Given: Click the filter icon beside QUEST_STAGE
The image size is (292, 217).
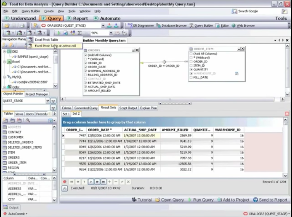Looking at the screenshot, I should coord(53,101).
